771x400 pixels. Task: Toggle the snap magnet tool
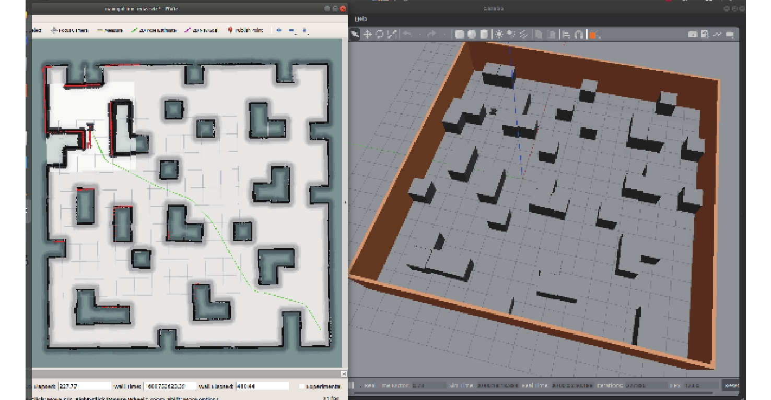click(579, 34)
